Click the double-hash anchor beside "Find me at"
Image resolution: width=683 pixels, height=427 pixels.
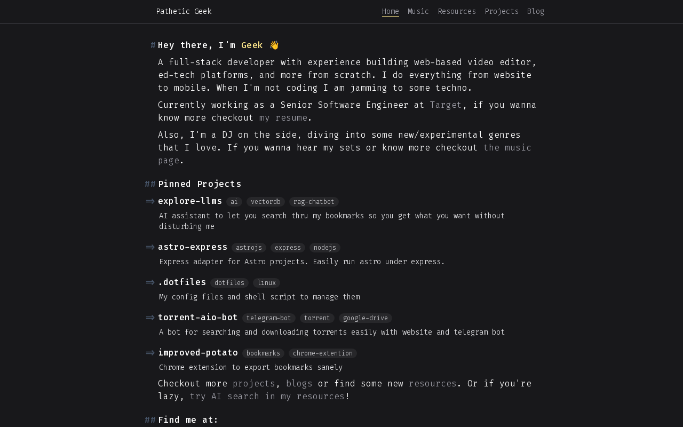tap(150, 420)
